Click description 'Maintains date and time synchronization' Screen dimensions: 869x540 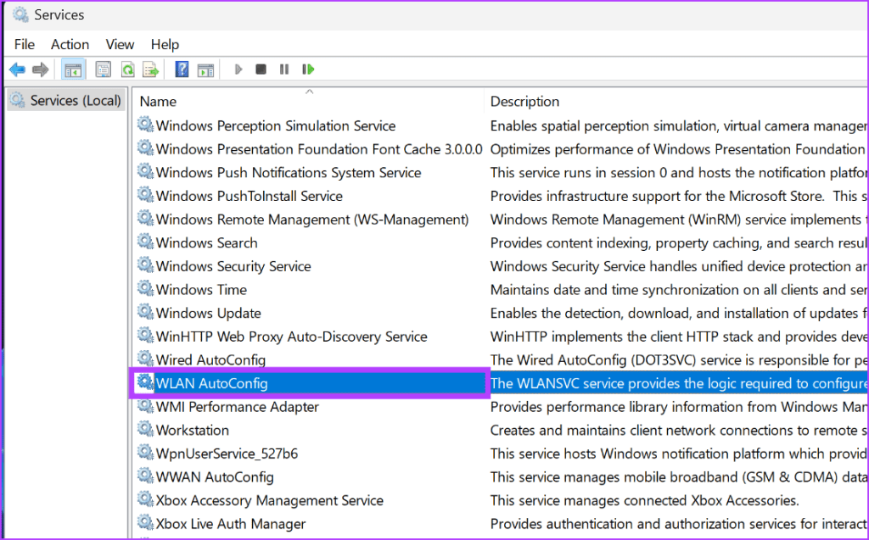tap(679, 290)
